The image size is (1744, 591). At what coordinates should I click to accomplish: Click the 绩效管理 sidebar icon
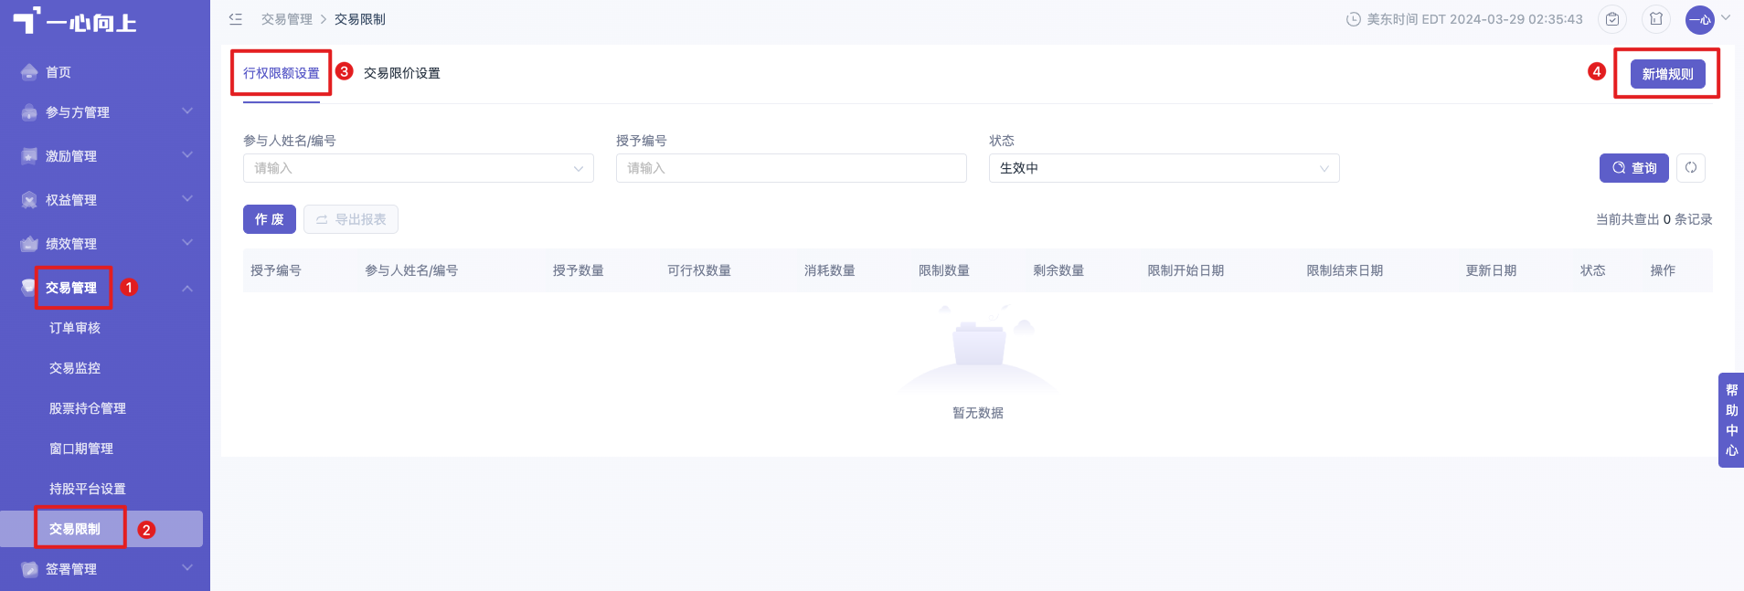click(x=29, y=244)
